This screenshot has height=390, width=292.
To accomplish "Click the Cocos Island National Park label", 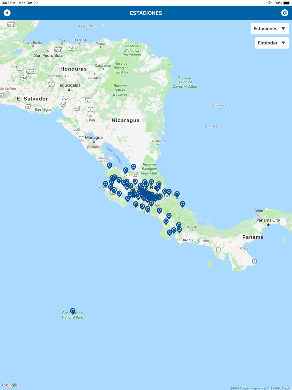I will pos(72,315).
